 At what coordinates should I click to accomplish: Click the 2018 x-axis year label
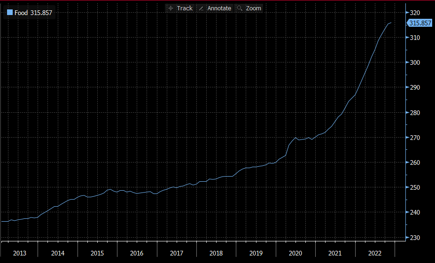coord(216,253)
